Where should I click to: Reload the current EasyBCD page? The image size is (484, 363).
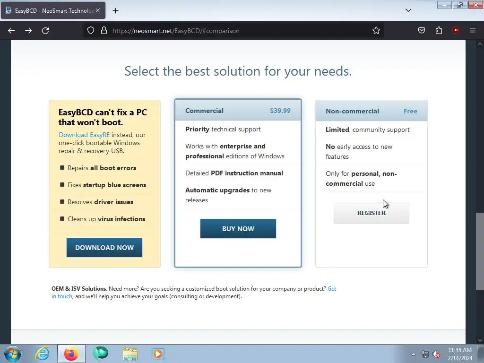coord(45,31)
